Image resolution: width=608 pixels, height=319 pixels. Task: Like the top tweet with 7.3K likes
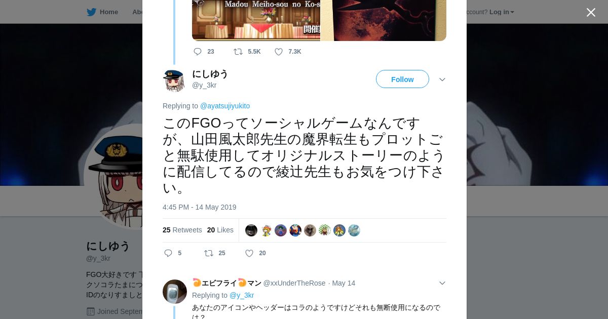(x=279, y=52)
